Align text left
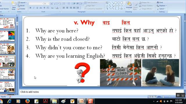The width and height of the screenshot is (186, 104). point(64,8)
